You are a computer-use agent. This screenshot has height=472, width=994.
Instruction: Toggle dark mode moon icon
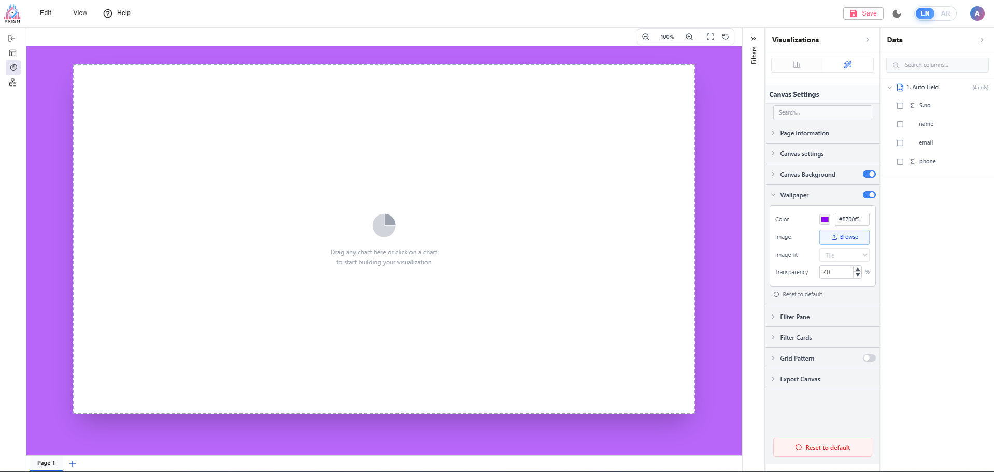point(897,13)
